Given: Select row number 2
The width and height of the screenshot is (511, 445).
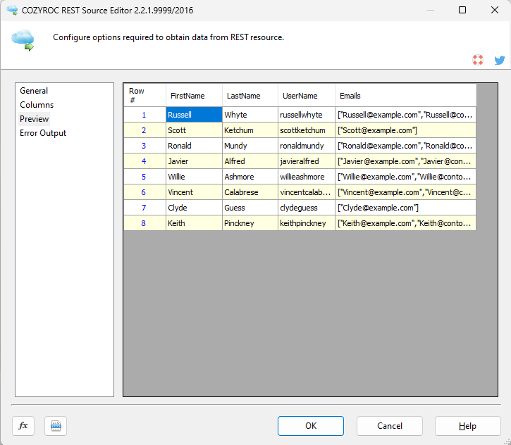Looking at the screenshot, I should pyautogui.click(x=144, y=130).
